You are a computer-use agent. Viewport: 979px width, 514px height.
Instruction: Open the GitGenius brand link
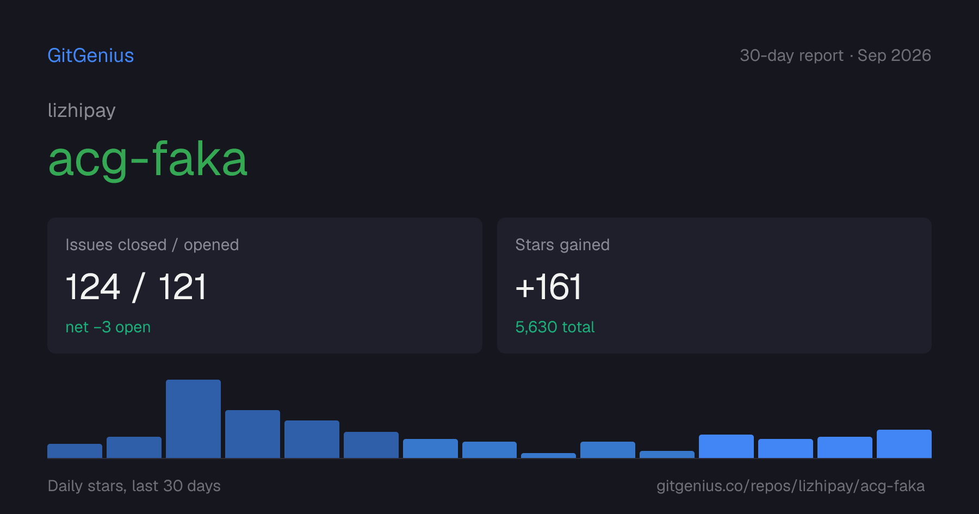click(x=91, y=55)
